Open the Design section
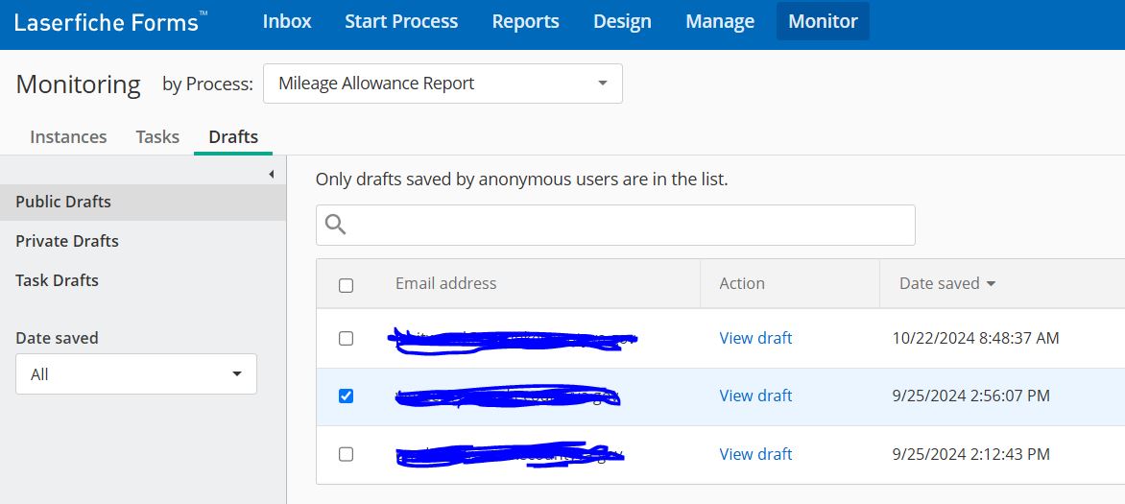The width and height of the screenshot is (1125, 504). coord(622,21)
